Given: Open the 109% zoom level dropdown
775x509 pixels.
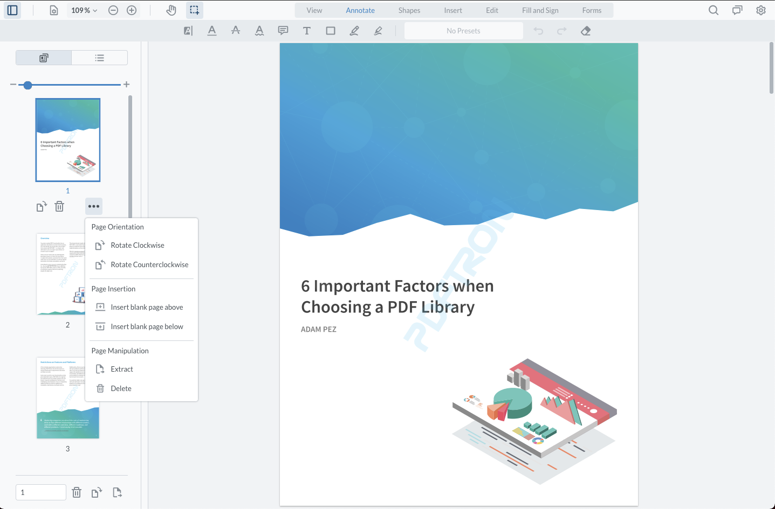Looking at the screenshot, I should click(x=84, y=10).
